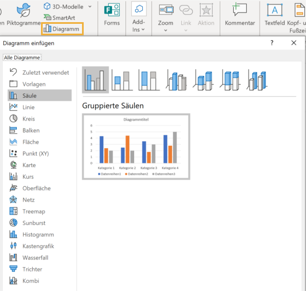This screenshot has width=306, height=291.
Task: Open help for Diagramm einfügen dialog
Action: 272,43
